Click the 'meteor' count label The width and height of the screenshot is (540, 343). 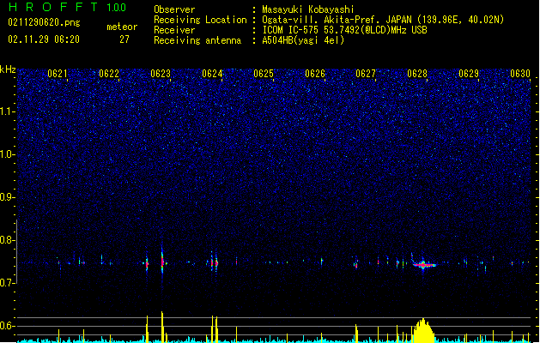122,27
